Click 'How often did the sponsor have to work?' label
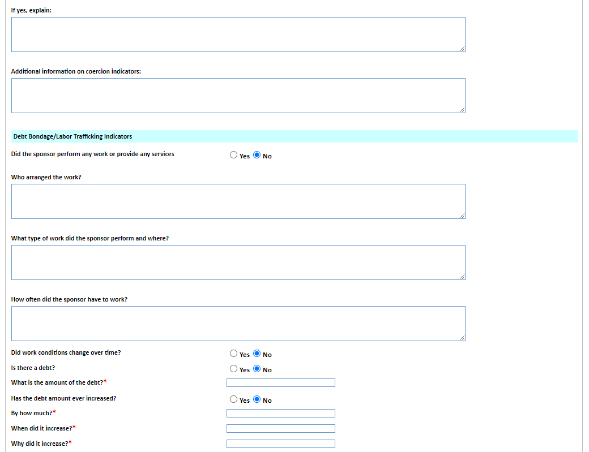 69,299
